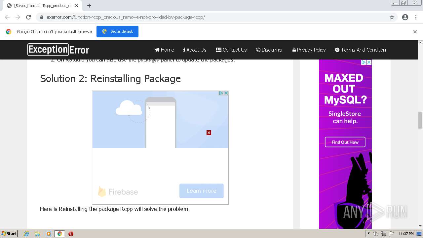Click the network tray icon

(x=384, y=234)
